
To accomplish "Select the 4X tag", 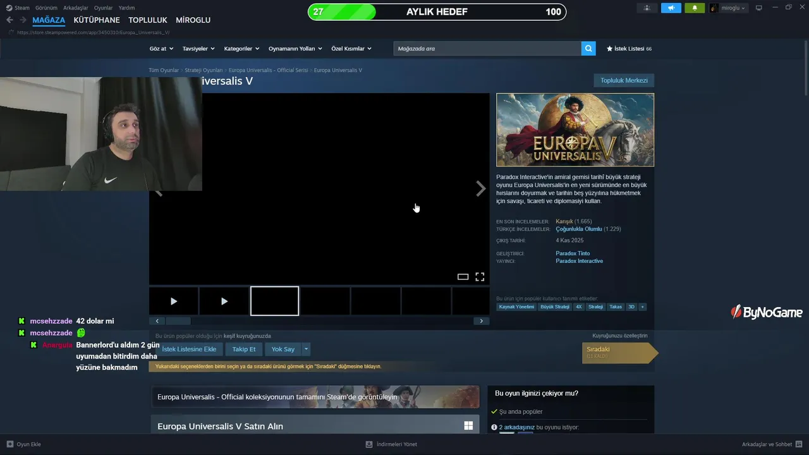I will pos(579,307).
